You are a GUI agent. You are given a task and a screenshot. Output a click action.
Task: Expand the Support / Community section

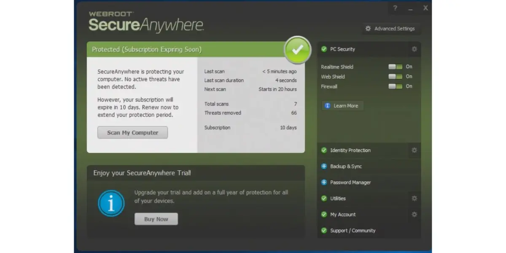coord(369,230)
